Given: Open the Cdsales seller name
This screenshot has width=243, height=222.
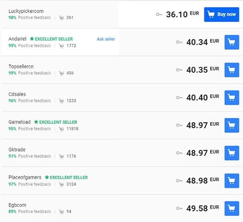Looking at the screenshot, I should click(x=17, y=94).
